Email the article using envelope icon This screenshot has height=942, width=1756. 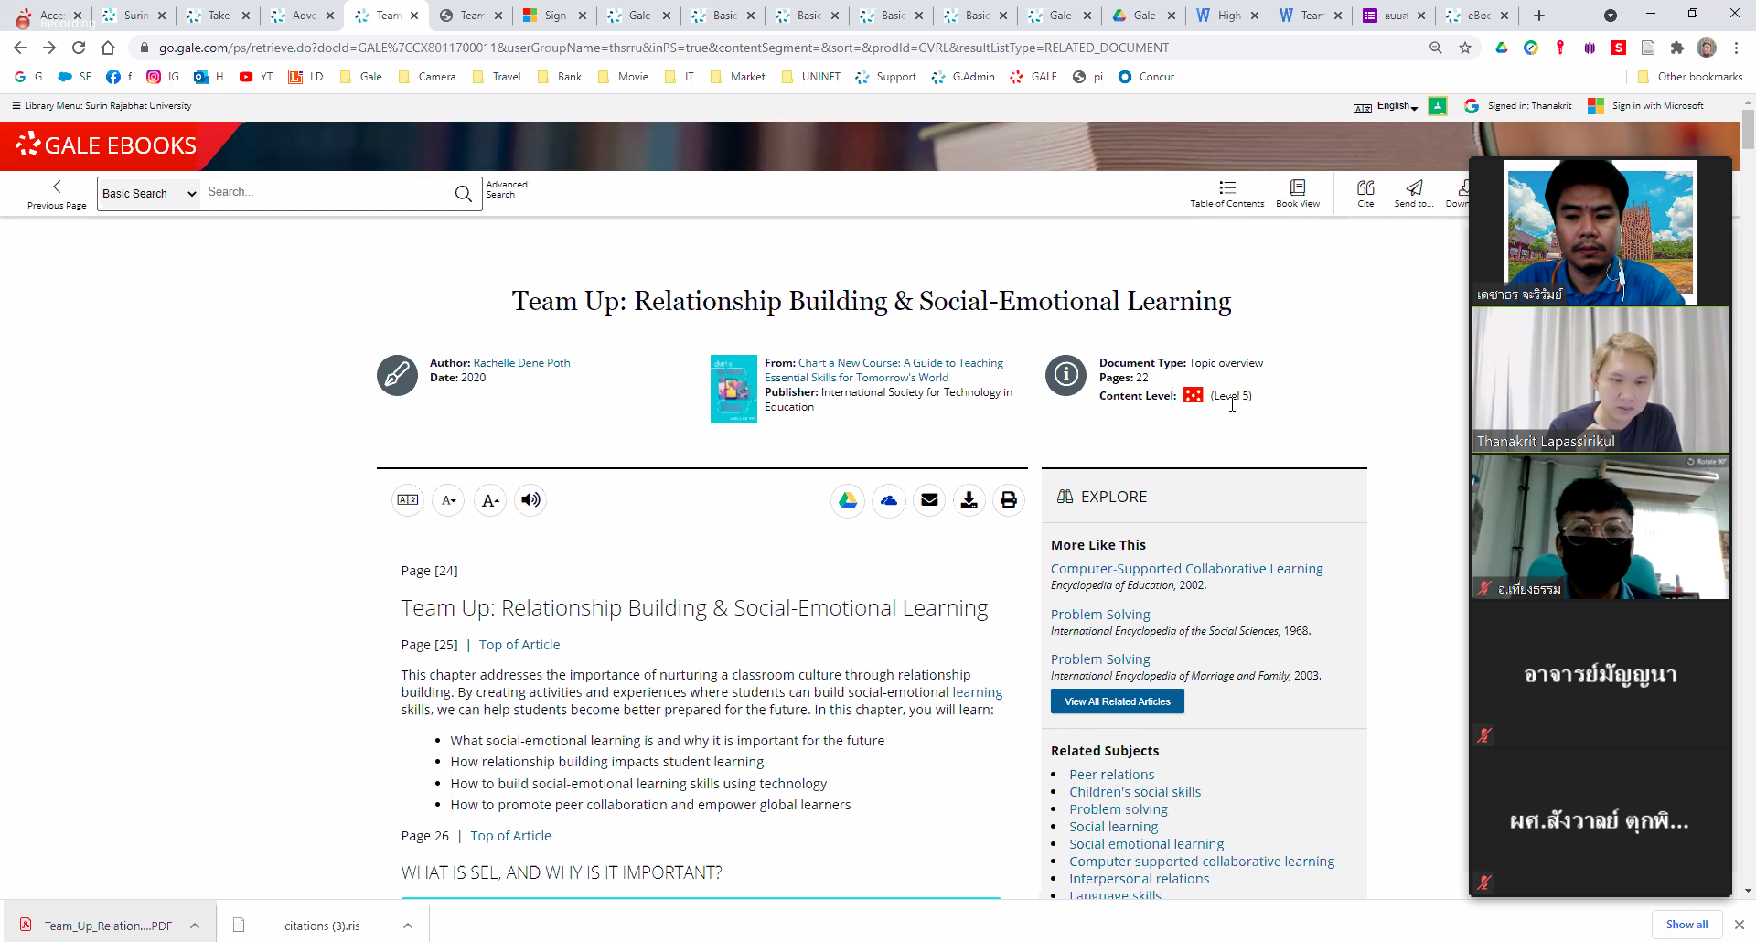click(x=929, y=500)
